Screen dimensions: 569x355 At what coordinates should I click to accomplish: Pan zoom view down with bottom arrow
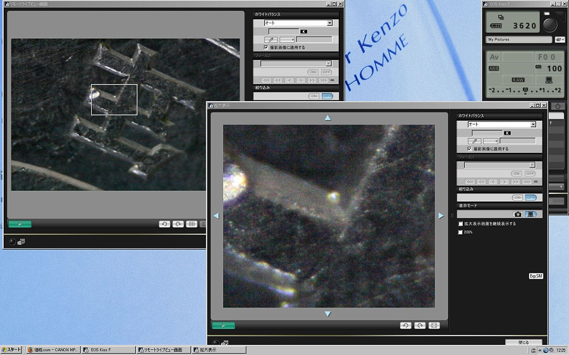click(x=327, y=314)
